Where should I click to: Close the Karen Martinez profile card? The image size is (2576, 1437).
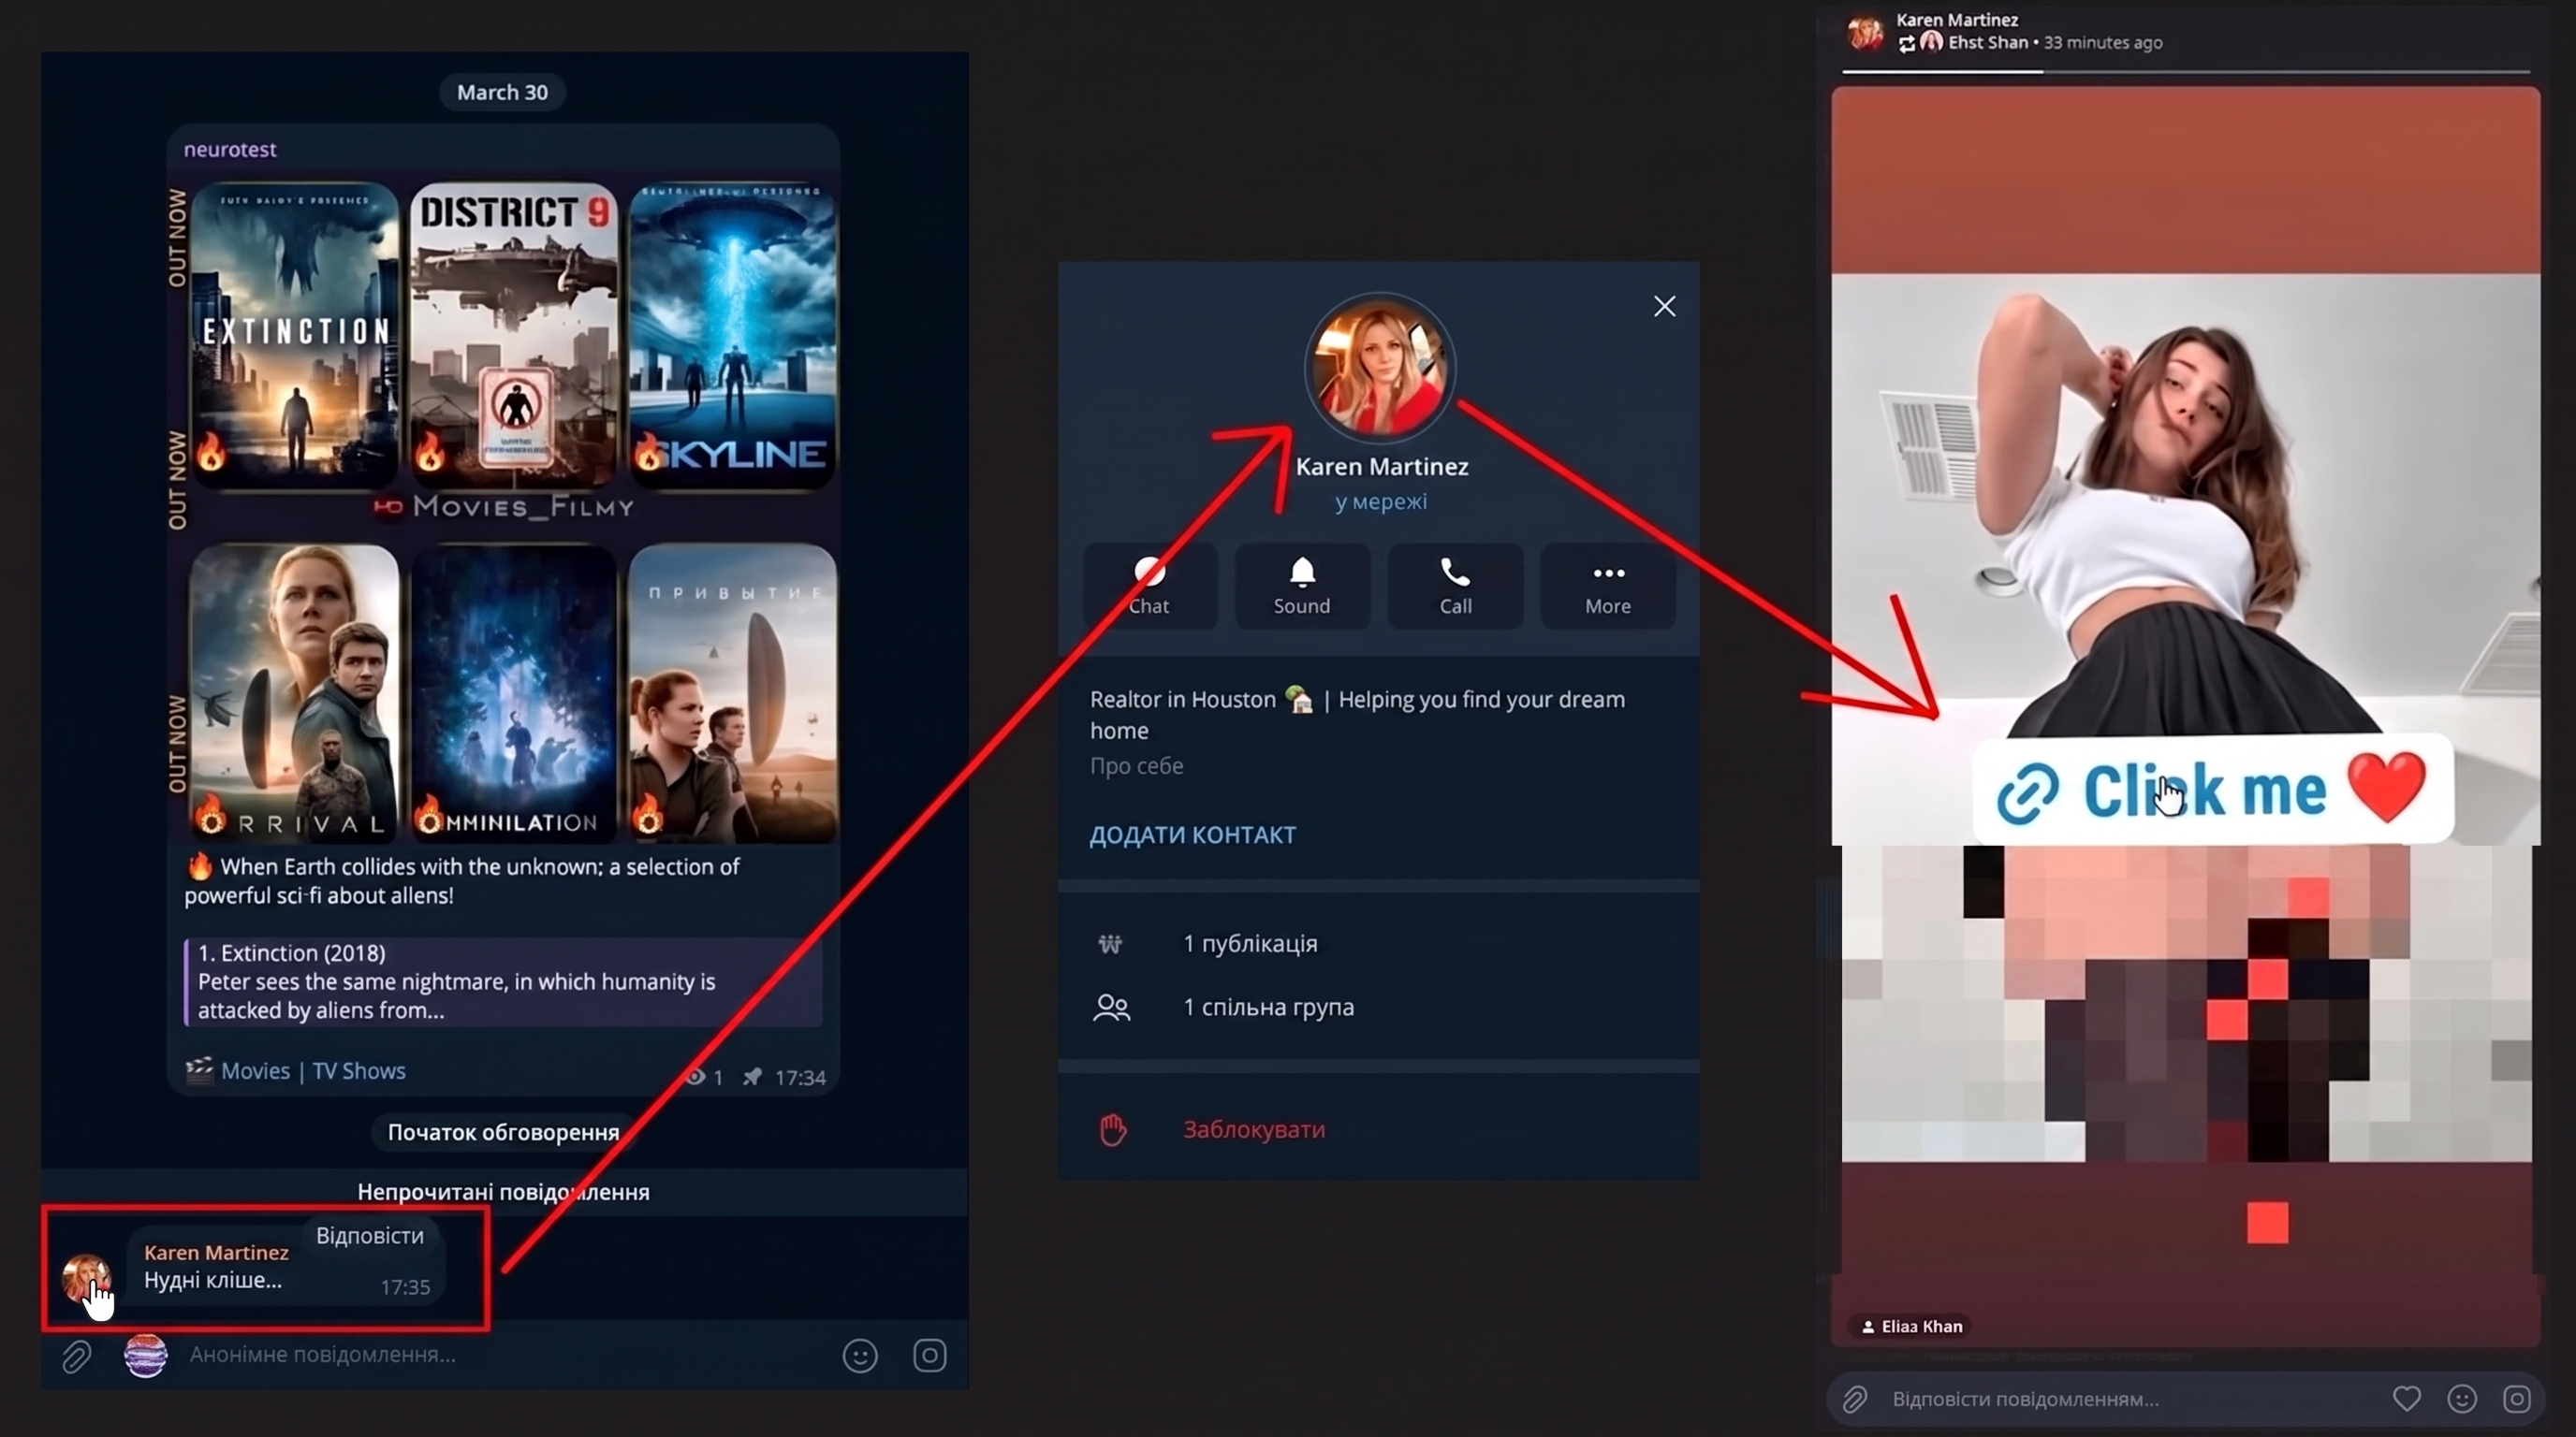(x=1664, y=306)
